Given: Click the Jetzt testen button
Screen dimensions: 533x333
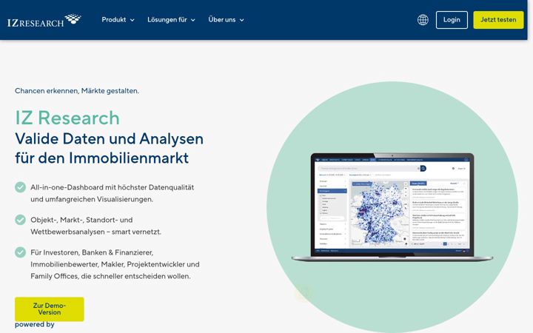Looking at the screenshot, I should pos(498,20).
